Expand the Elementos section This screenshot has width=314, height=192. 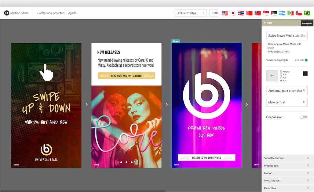[287, 188]
